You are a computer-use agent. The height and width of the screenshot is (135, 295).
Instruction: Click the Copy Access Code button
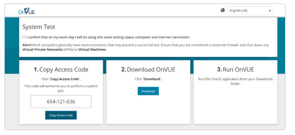click(61, 115)
